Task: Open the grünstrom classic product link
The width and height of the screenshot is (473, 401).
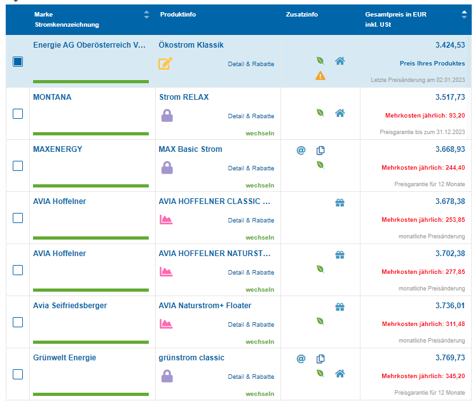Action: (191, 358)
